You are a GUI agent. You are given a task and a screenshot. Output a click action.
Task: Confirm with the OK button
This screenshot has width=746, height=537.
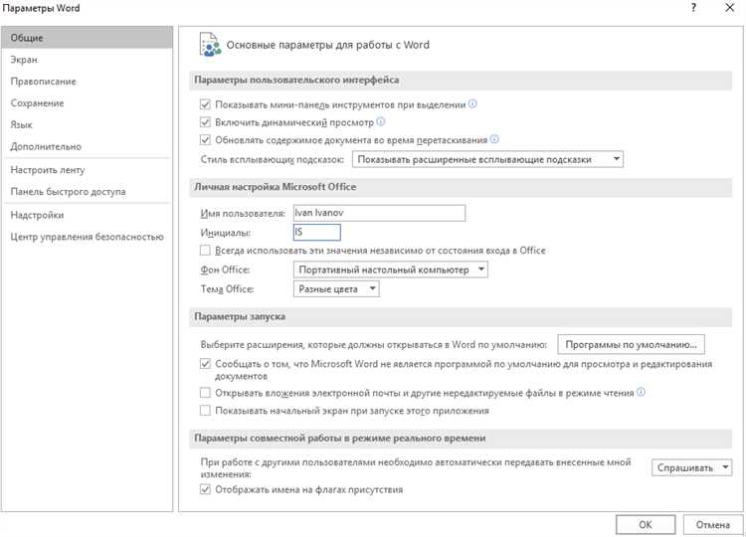click(646, 525)
